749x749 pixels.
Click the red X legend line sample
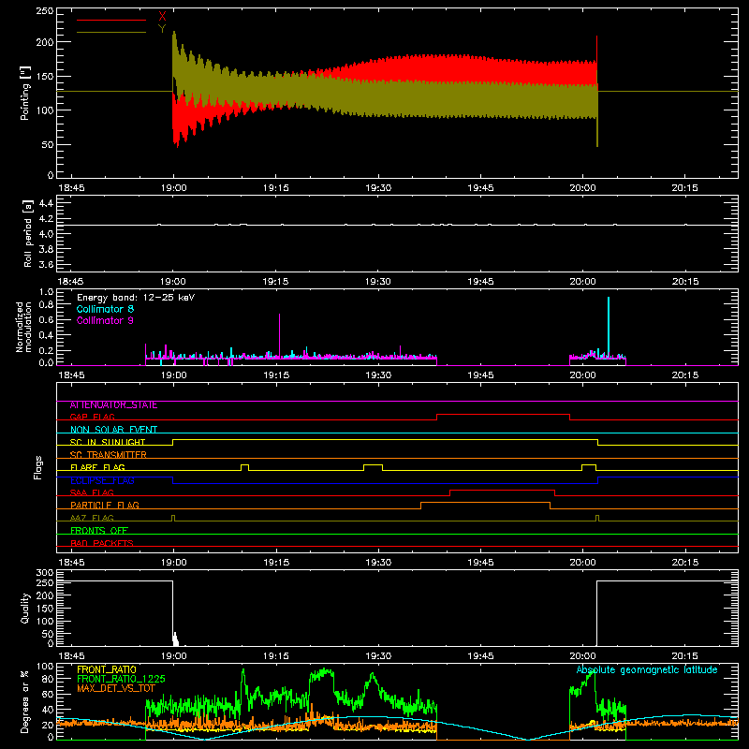coord(111,20)
